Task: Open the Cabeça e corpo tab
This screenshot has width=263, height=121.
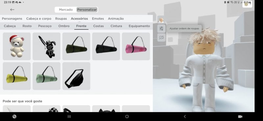Action: (39, 19)
